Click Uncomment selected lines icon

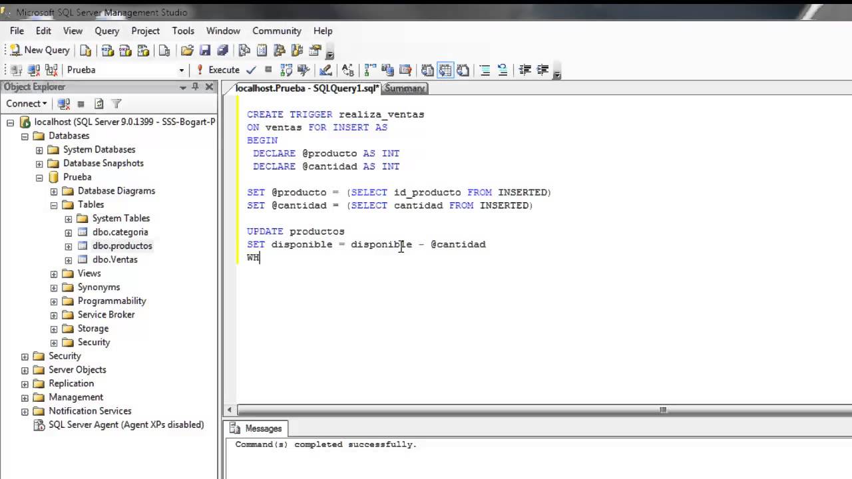tap(503, 70)
